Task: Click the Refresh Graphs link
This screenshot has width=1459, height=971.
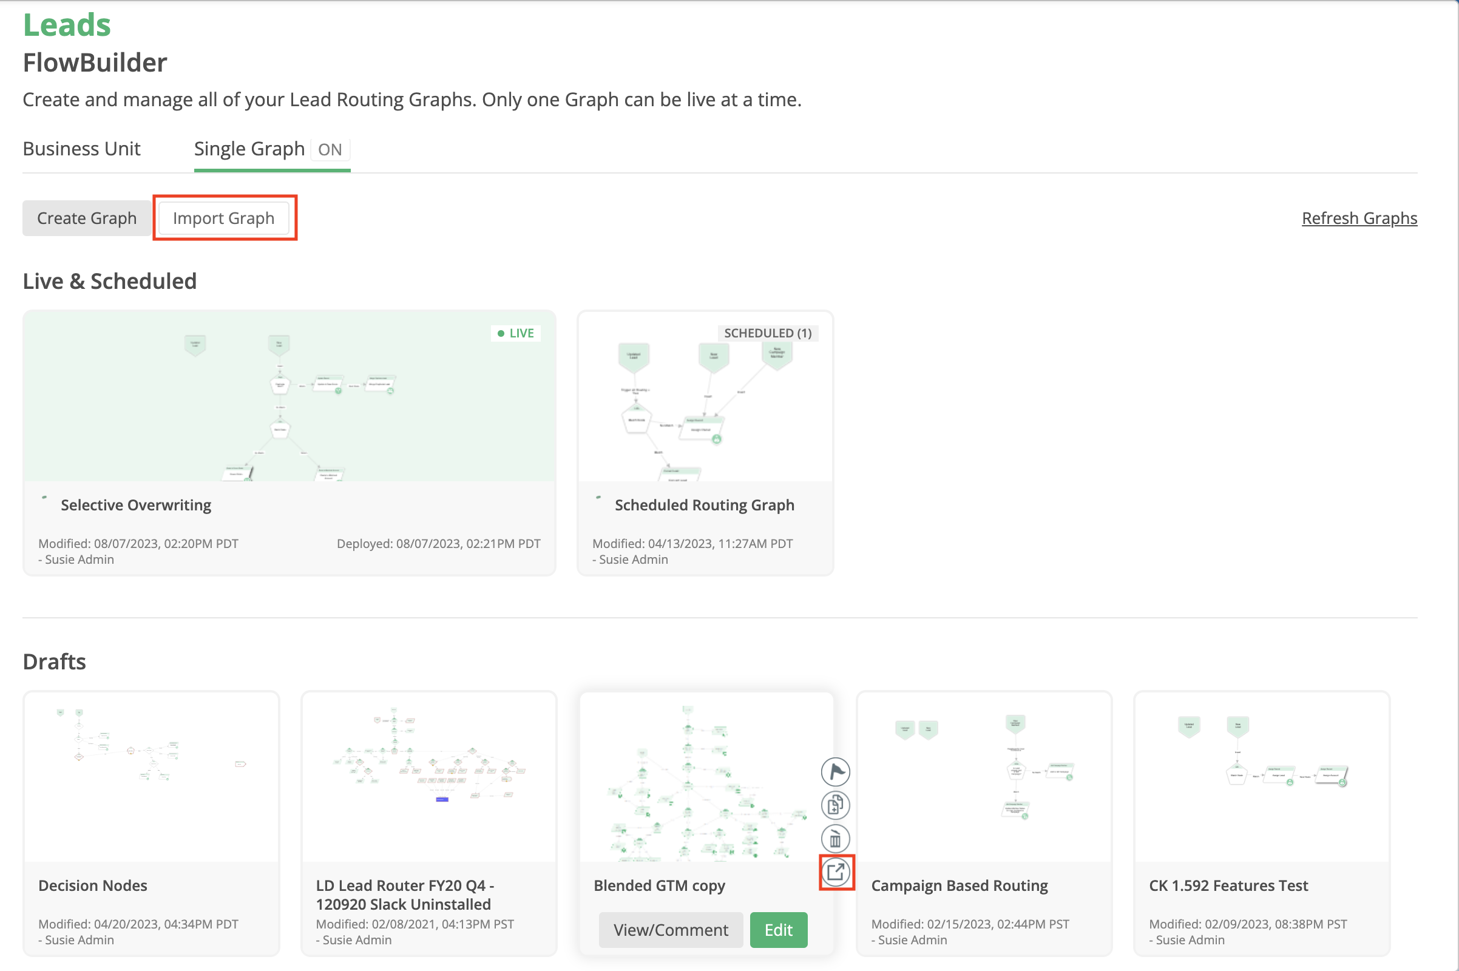Action: (1359, 218)
